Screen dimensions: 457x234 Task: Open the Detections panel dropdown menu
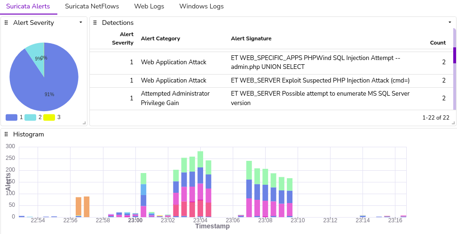450,23
